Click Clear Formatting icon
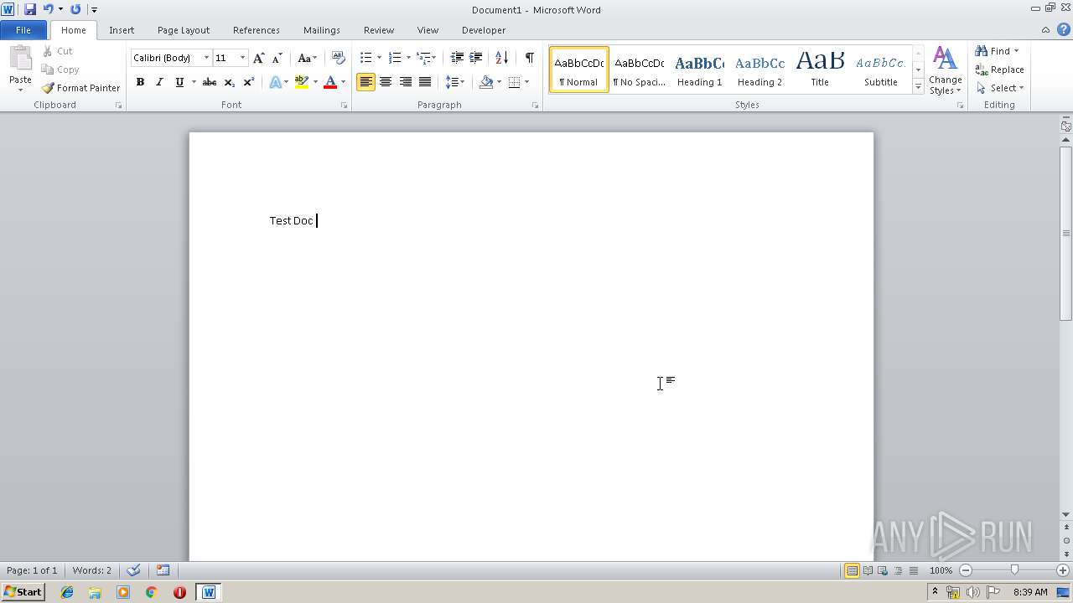Screen dimensions: 1073x603 (x=338, y=58)
